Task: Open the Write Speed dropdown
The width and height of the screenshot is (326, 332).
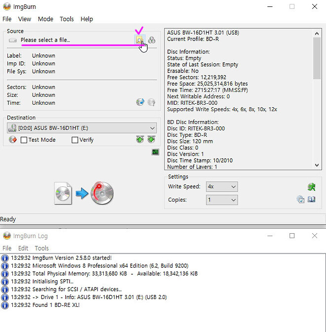Action: pyautogui.click(x=233, y=187)
